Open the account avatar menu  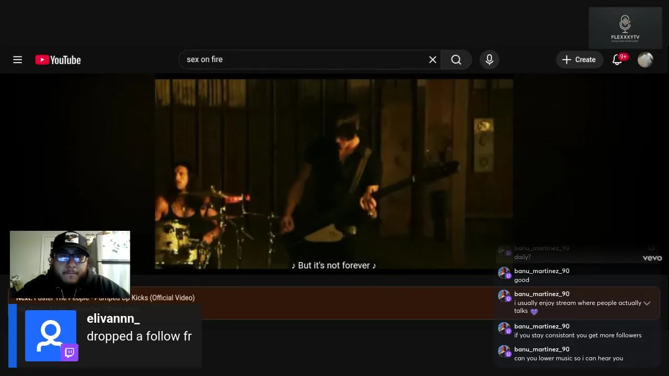tap(645, 60)
